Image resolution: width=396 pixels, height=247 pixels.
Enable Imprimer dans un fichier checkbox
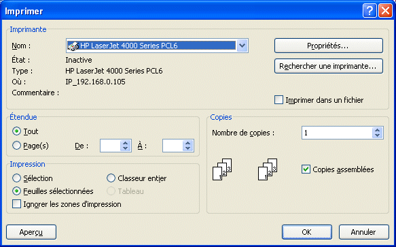click(278, 100)
